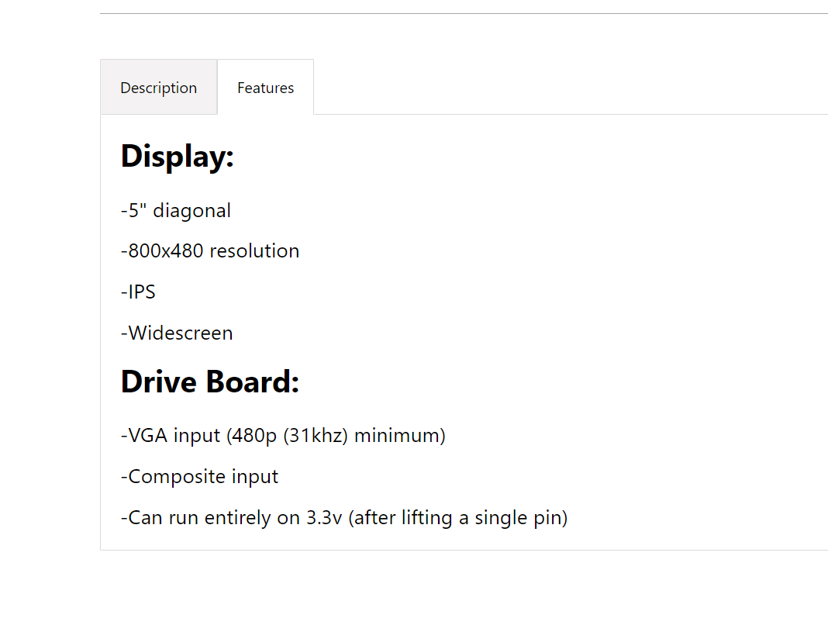This screenshot has width=828, height=625.
Task: Click the line about running on 3.3v
Action: coord(344,518)
